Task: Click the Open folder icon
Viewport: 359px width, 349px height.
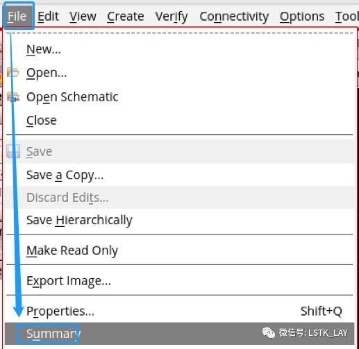Action: coord(13,72)
